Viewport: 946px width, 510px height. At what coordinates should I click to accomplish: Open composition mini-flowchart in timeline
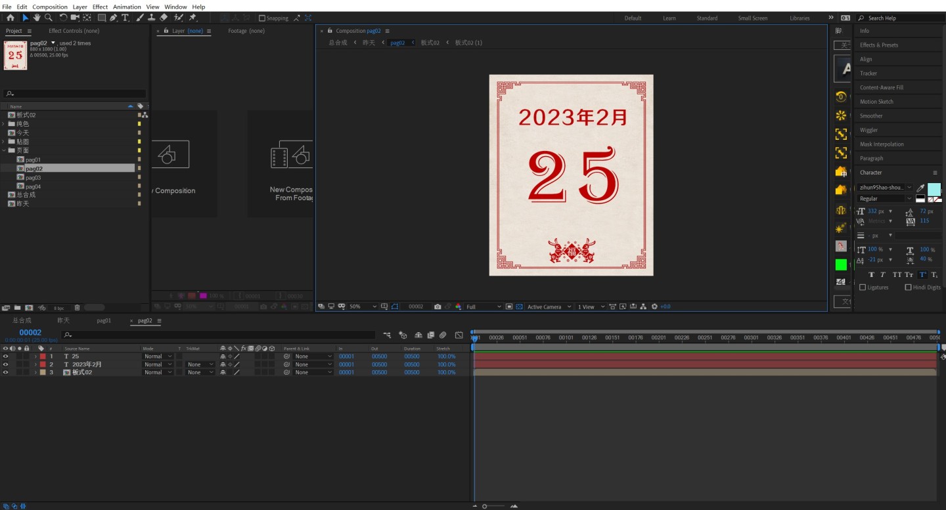(387, 335)
